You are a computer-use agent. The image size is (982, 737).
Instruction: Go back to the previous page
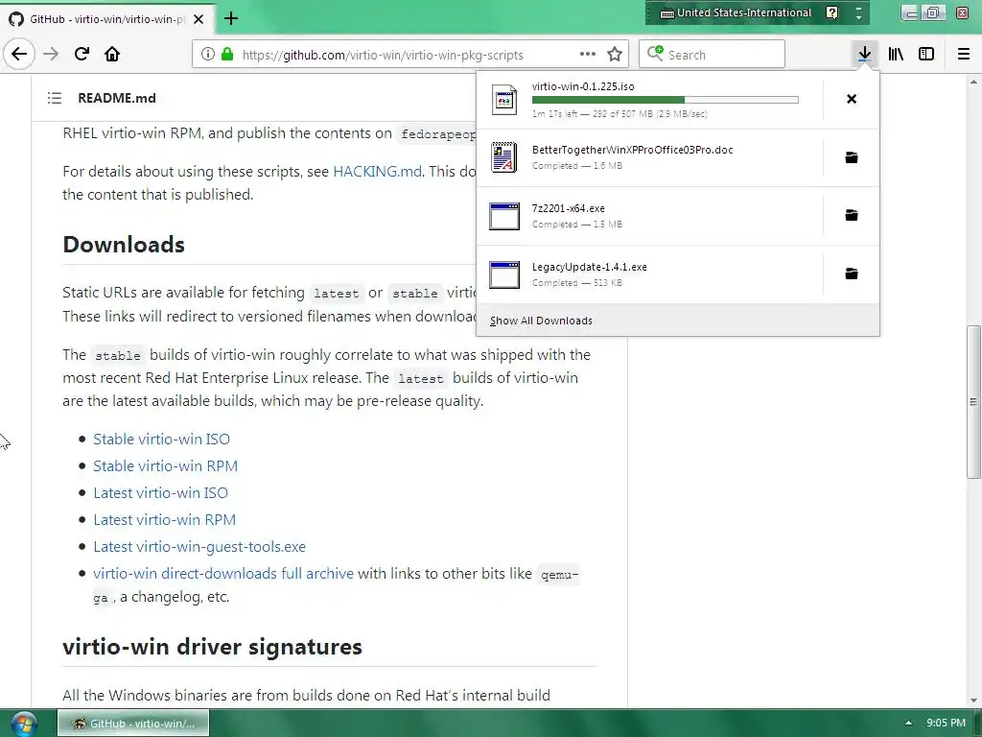[x=19, y=54]
